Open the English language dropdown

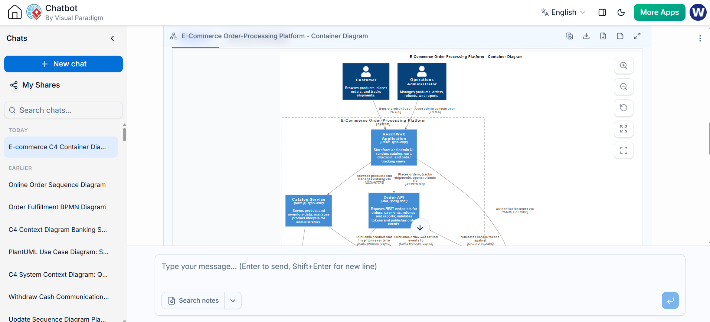(563, 12)
